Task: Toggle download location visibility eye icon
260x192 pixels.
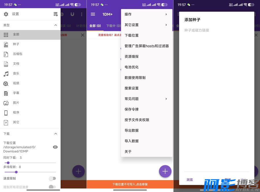Action: pyautogui.click(x=55, y=147)
